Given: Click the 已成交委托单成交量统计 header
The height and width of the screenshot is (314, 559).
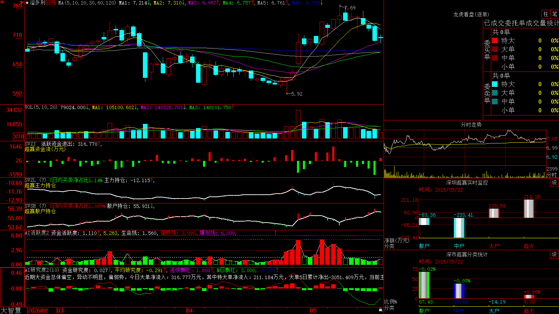Looking at the screenshot, I should click(x=521, y=23).
